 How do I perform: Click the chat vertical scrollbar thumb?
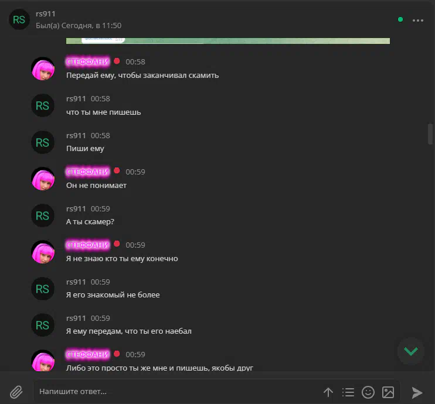pos(430,134)
